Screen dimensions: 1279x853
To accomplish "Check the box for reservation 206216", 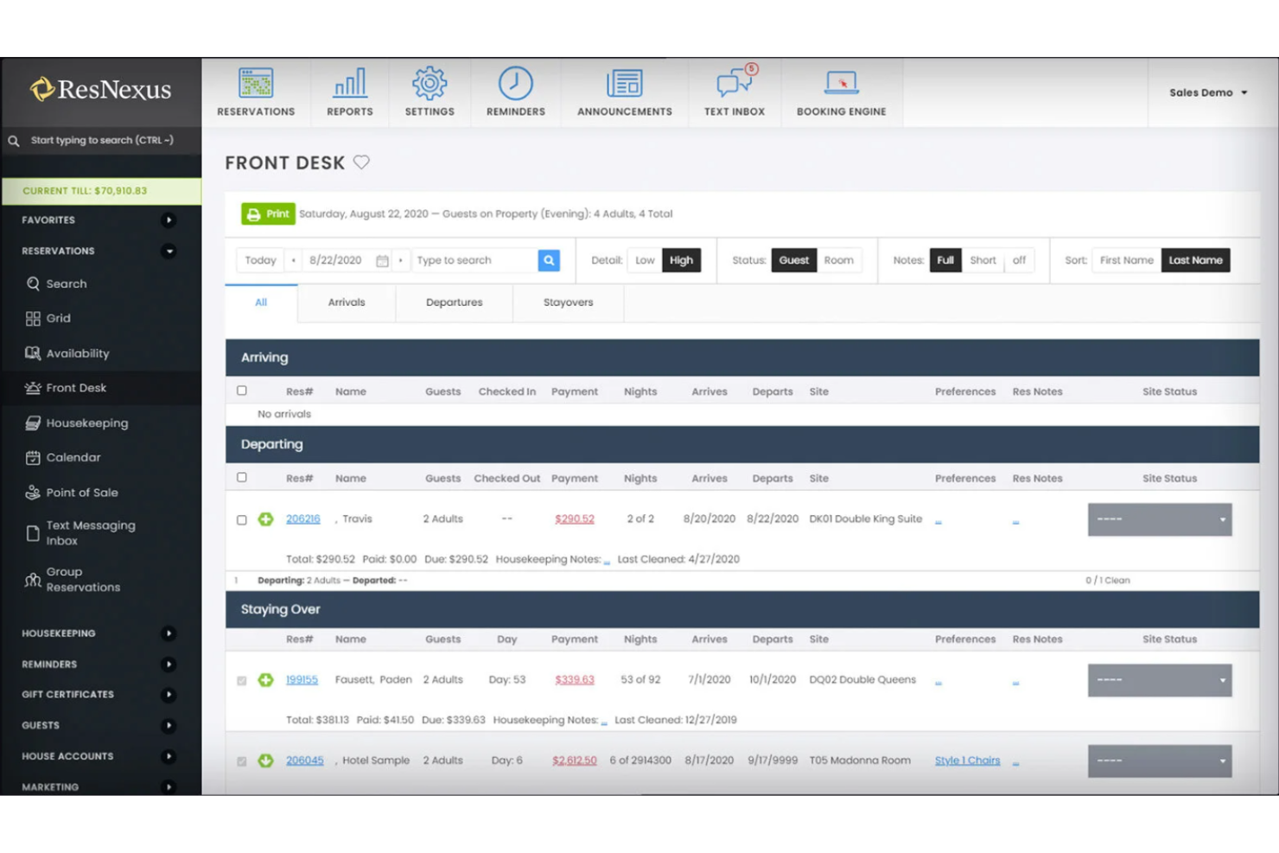I will click(242, 519).
